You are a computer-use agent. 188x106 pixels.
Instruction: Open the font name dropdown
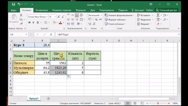(x=47, y=17)
